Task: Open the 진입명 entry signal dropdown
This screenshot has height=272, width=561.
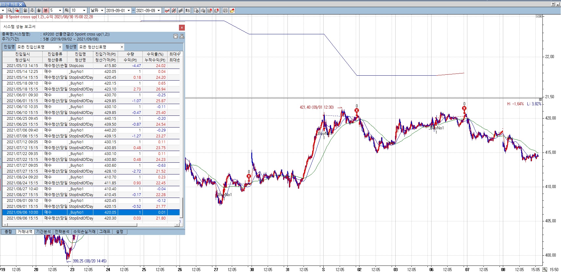Action: click(x=60, y=47)
